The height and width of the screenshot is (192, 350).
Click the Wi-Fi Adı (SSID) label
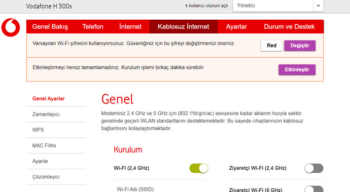135,189
